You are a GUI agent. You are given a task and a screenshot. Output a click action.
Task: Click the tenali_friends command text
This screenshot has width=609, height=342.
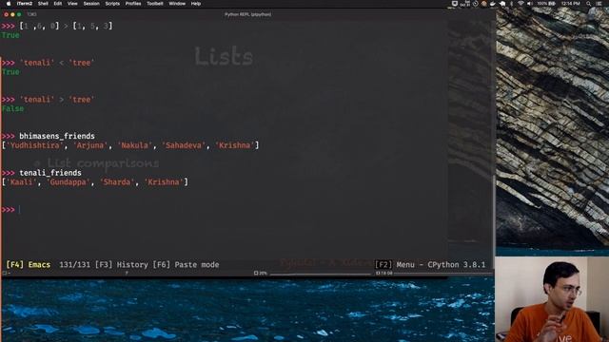coord(50,173)
